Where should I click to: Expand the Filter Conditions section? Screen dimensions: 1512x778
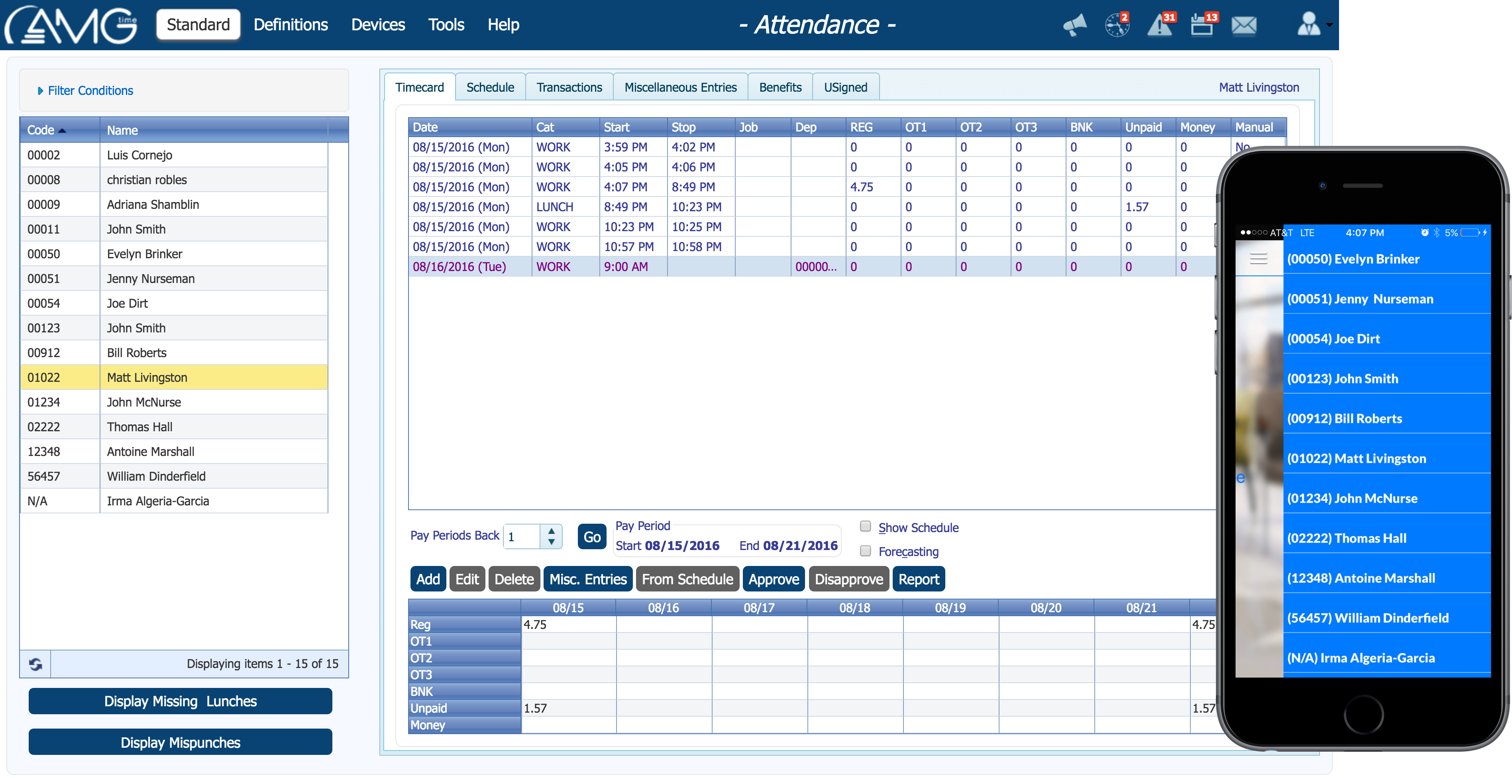pyautogui.click(x=85, y=90)
